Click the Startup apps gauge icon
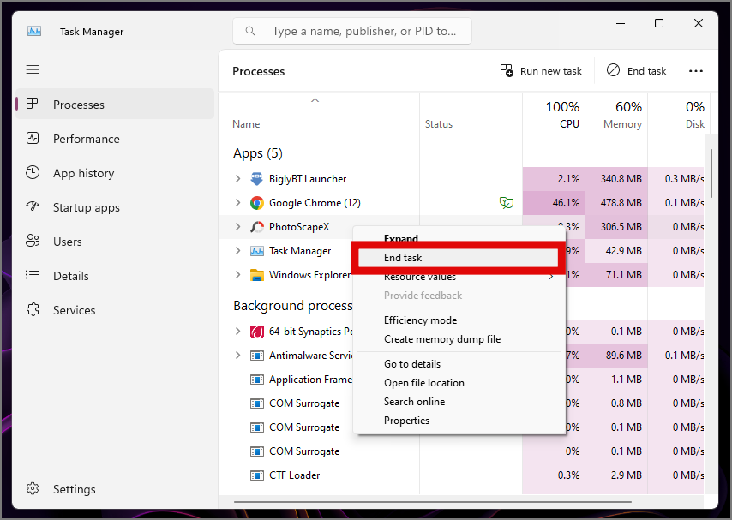This screenshot has height=520, width=732. pos(33,206)
